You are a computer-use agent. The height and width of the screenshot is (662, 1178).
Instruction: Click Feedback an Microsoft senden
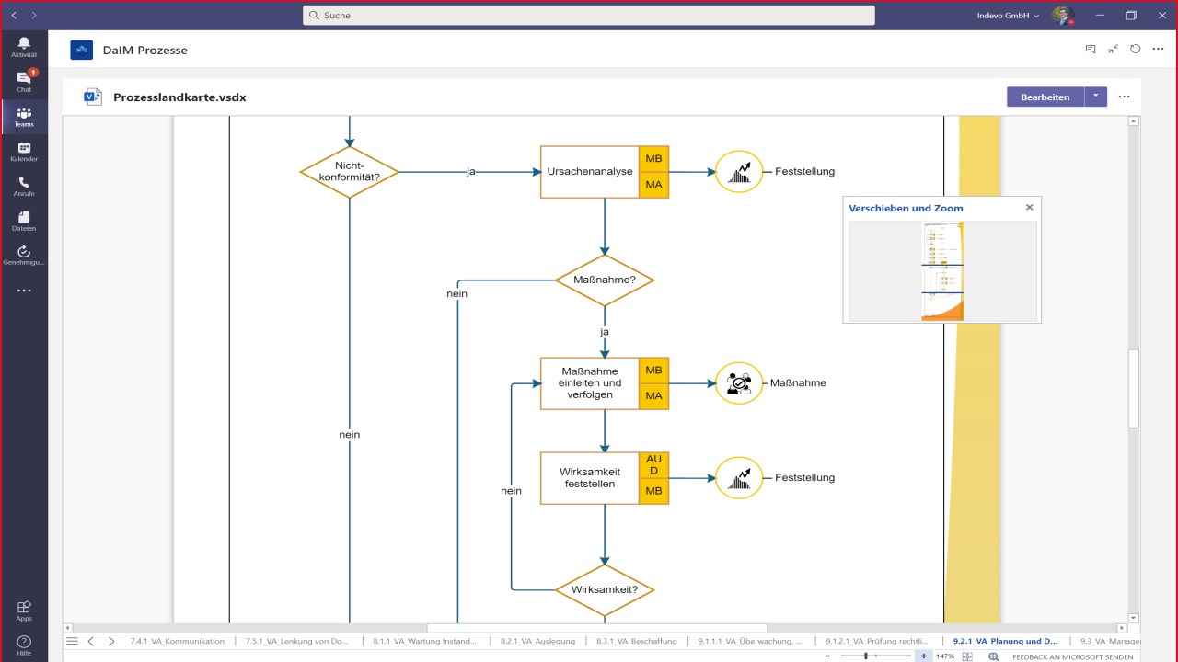tap(1072, 656)
